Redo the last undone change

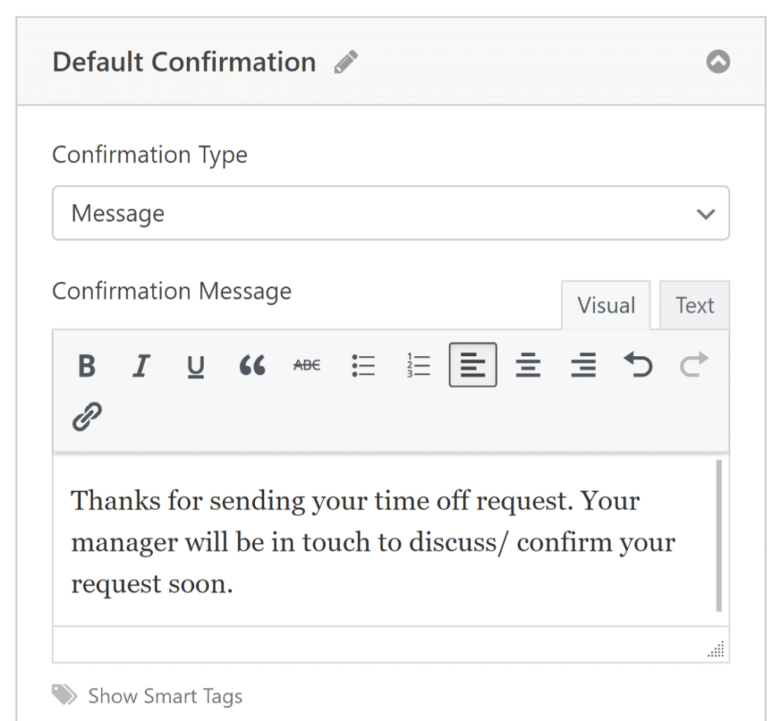(693, 365)
